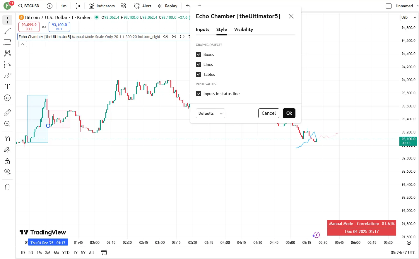Select the brush drawing tool
This screenshot has height=259, width=419.
(7, 76)
